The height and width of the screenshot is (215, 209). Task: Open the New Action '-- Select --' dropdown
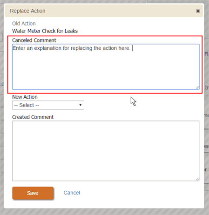tap(48, 105)
